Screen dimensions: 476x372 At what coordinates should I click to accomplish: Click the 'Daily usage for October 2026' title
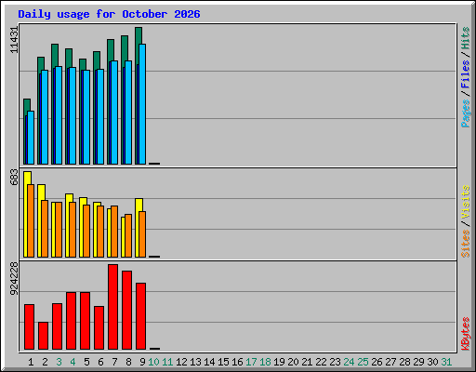(x=109, y=14)
